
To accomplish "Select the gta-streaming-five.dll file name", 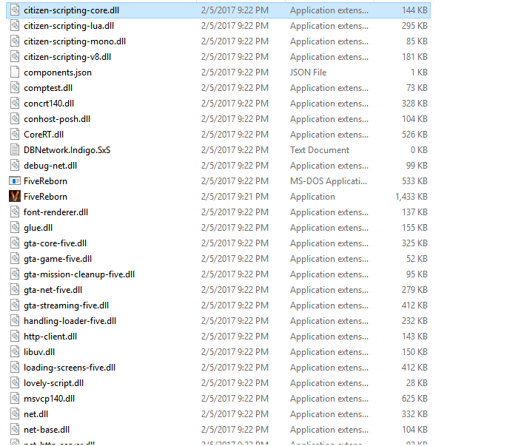I will [x=66, y=305].
